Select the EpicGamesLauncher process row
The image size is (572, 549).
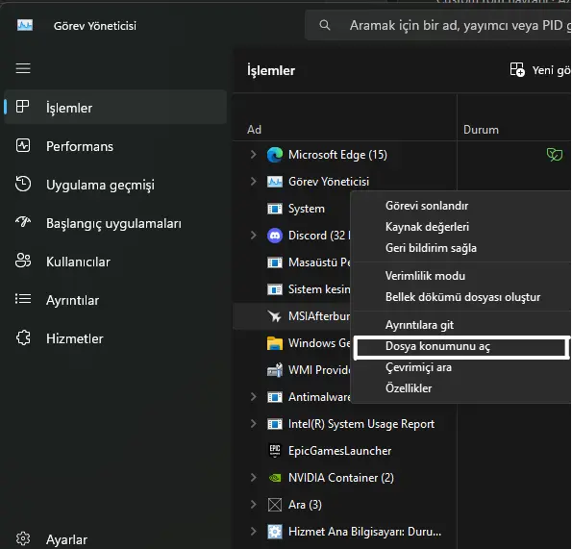coord(345,451)
